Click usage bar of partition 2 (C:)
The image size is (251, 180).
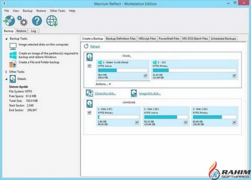195,70
